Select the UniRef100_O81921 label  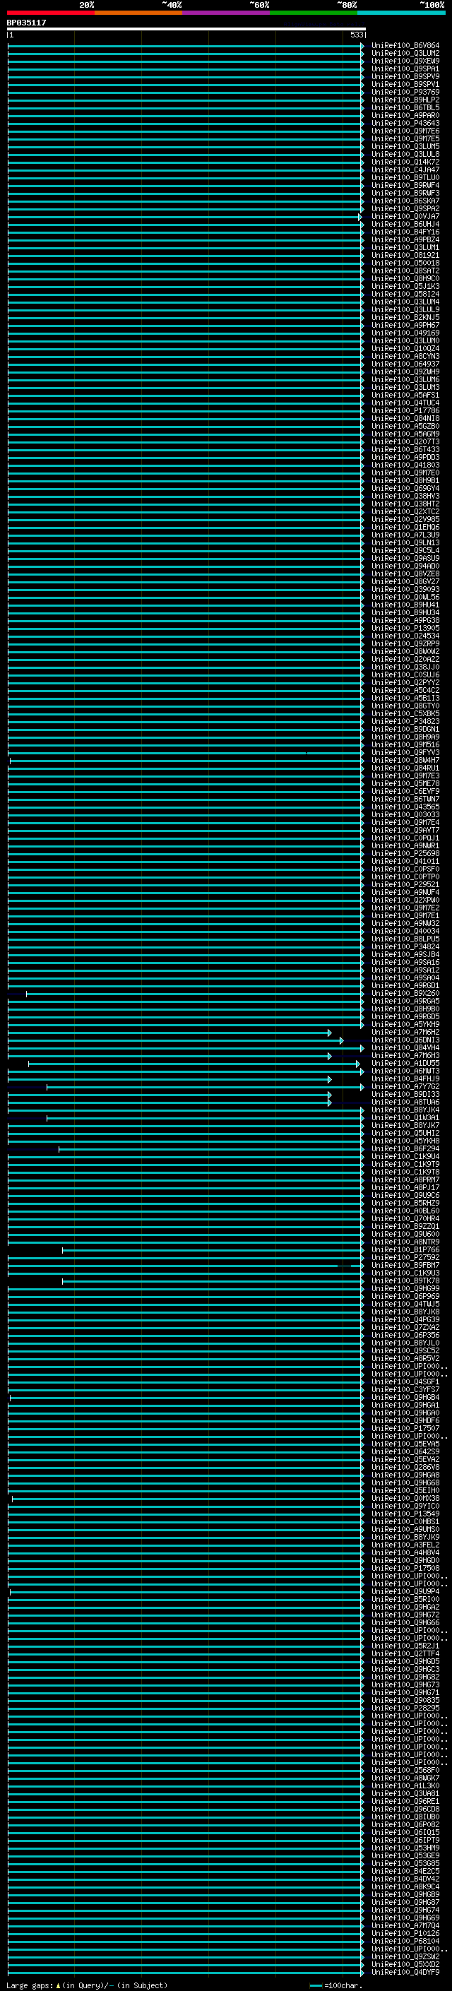[x=405, y=255]
